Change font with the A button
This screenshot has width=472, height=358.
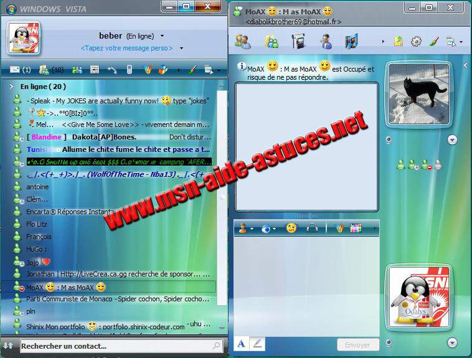click(x=241, y=344)
